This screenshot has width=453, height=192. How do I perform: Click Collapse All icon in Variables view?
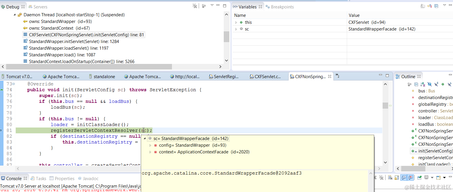(x=436, y=6)
